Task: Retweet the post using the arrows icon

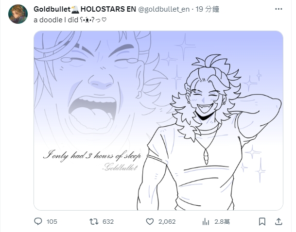Action: pos(94,221)
